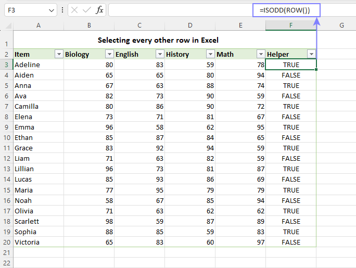Open the Name Box dropdown arrow

(x=51, y=10)
